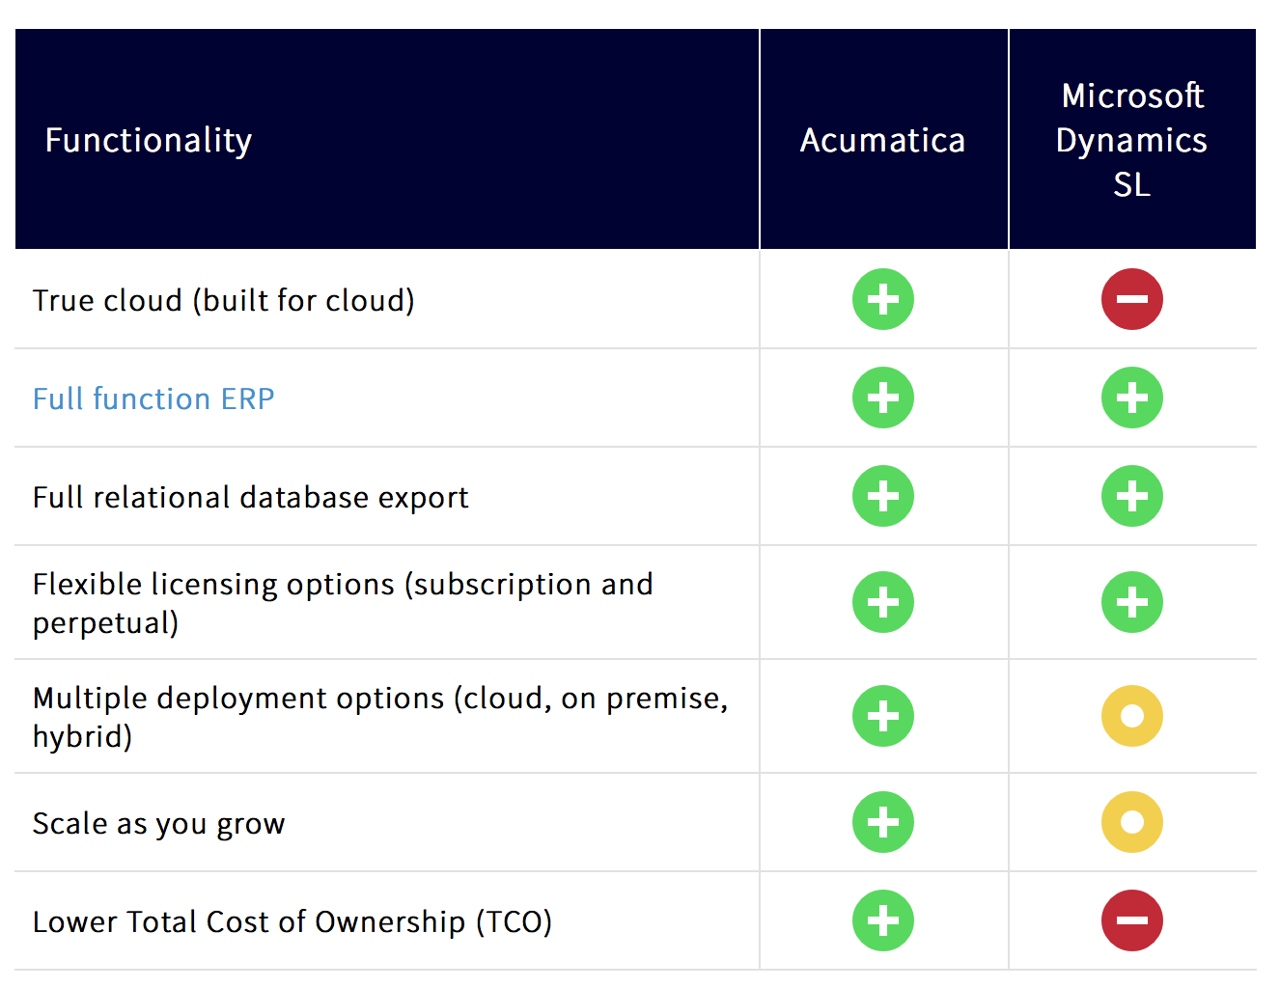Click Acumatica's green plus for True cloud

coord(882,299)
